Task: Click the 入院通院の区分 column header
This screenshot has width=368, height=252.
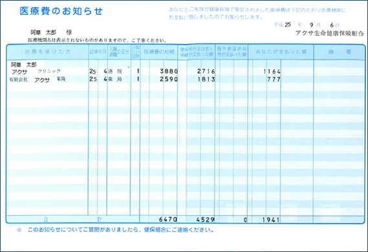Action: click(x=119, y=52)
